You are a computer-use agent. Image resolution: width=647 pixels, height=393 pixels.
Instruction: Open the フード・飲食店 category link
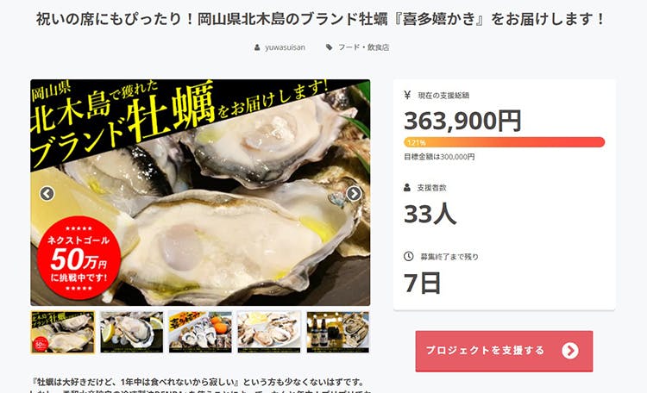point(363,47)
